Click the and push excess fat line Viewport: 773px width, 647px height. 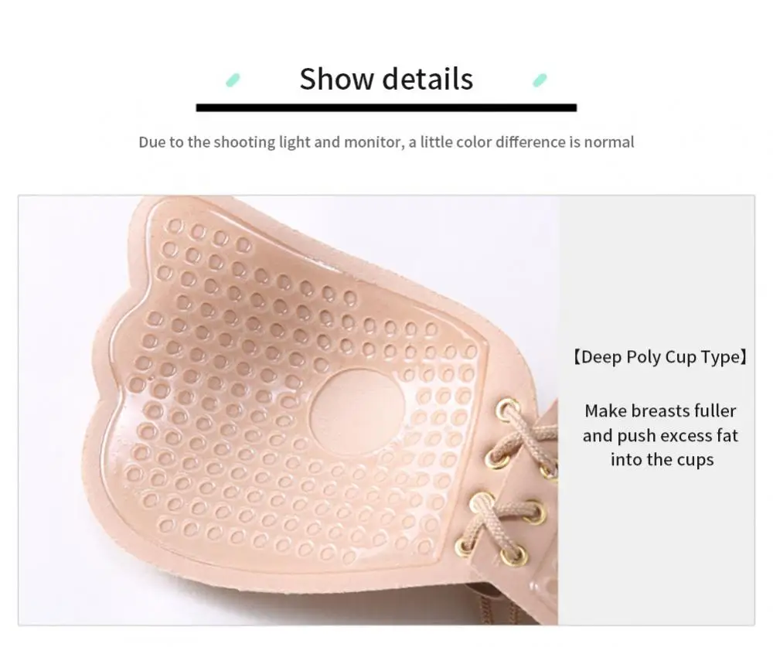coord(660,435)
